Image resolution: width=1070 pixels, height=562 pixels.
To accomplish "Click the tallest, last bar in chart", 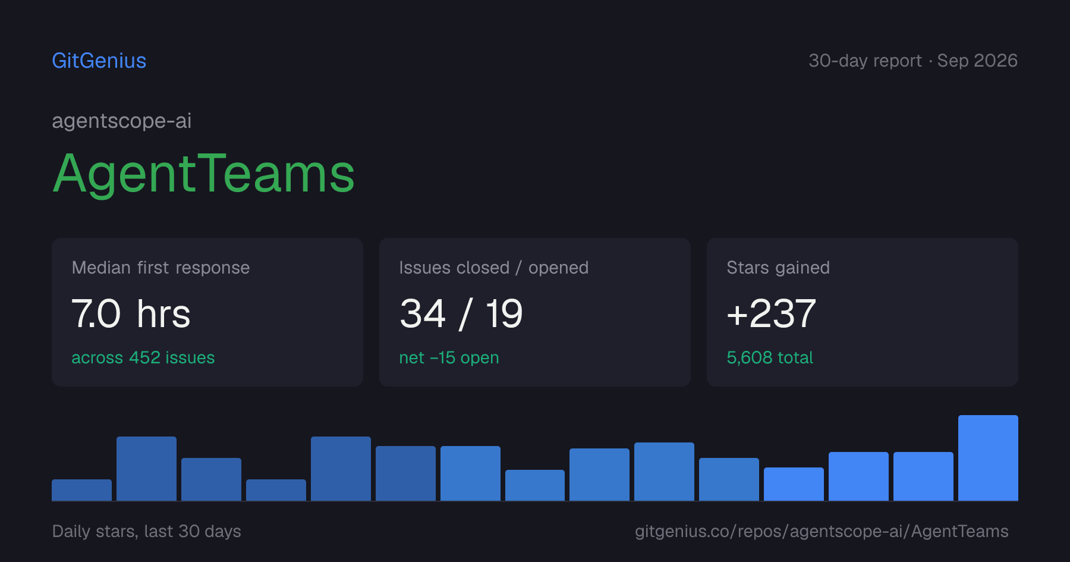I will pos(988,458).
